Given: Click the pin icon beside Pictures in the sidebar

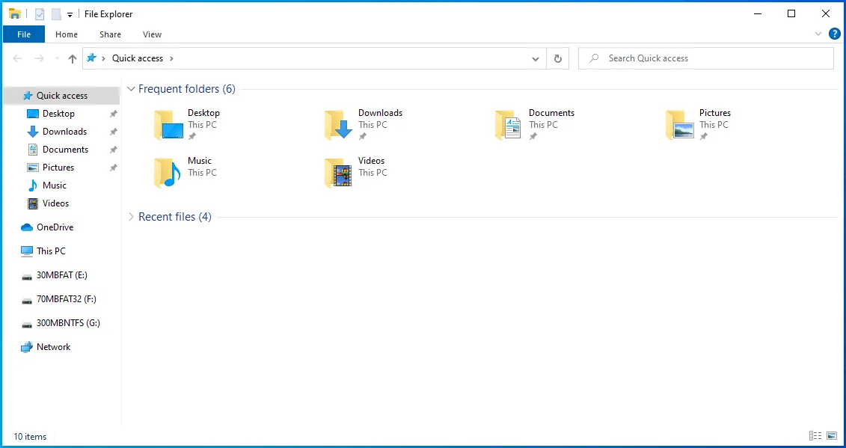Looking at the screenshot, I should click(113, 168).
